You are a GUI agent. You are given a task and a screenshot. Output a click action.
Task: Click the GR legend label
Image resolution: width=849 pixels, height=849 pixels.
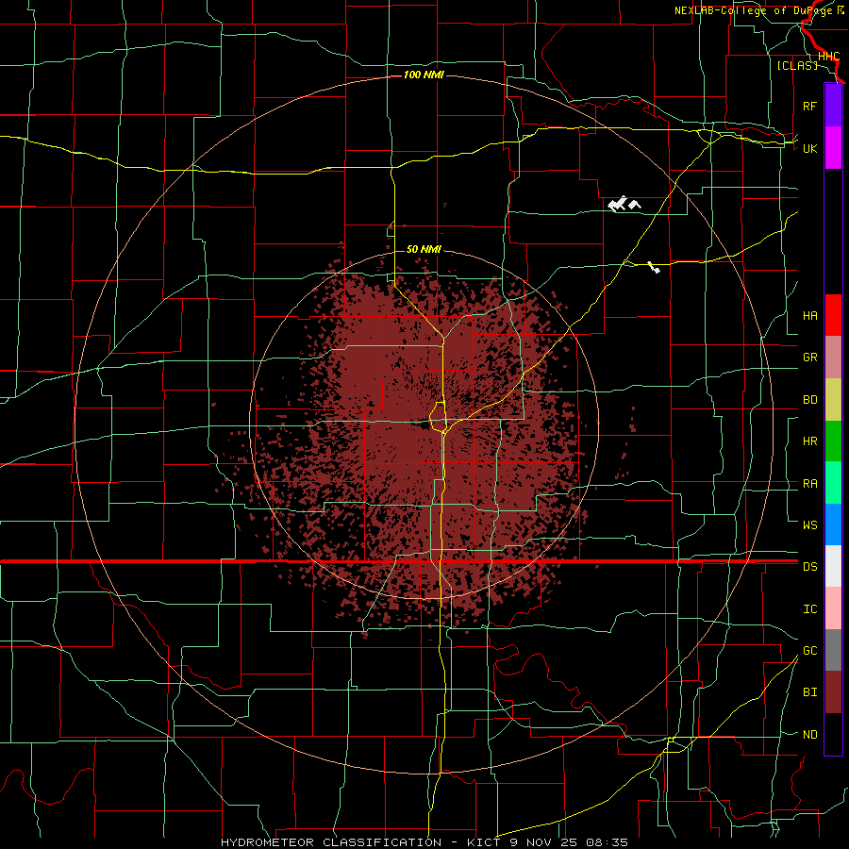coord(809,358)
